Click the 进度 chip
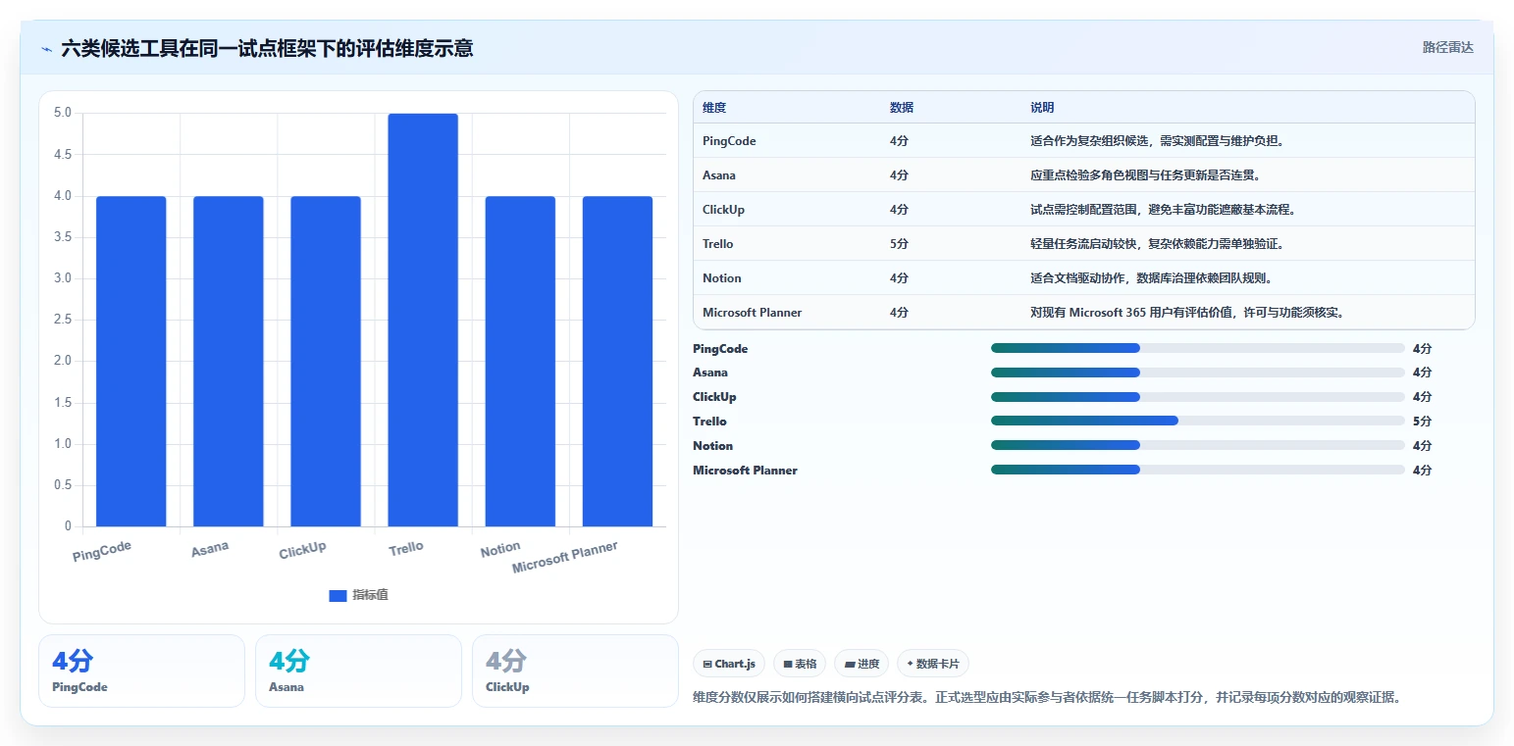 click(861, 664)
